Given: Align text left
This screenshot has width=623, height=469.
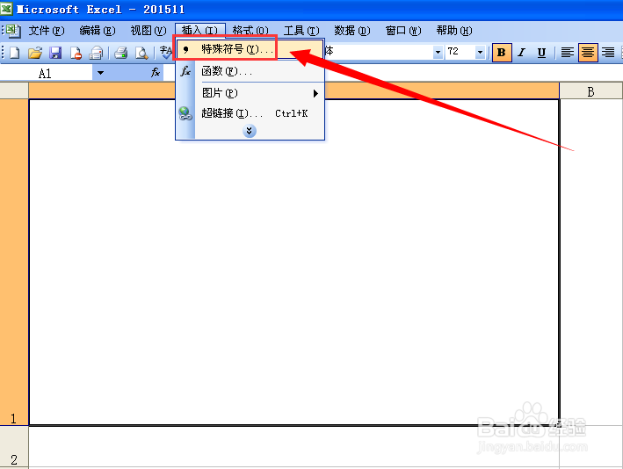Looking at the screenshot, I should coord(567,53).
